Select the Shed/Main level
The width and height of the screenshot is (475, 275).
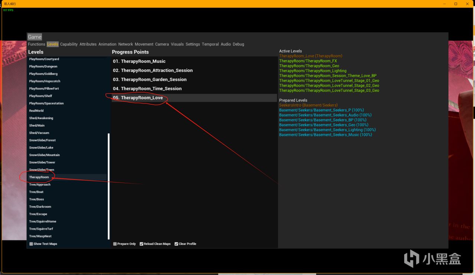pos(68,126)
